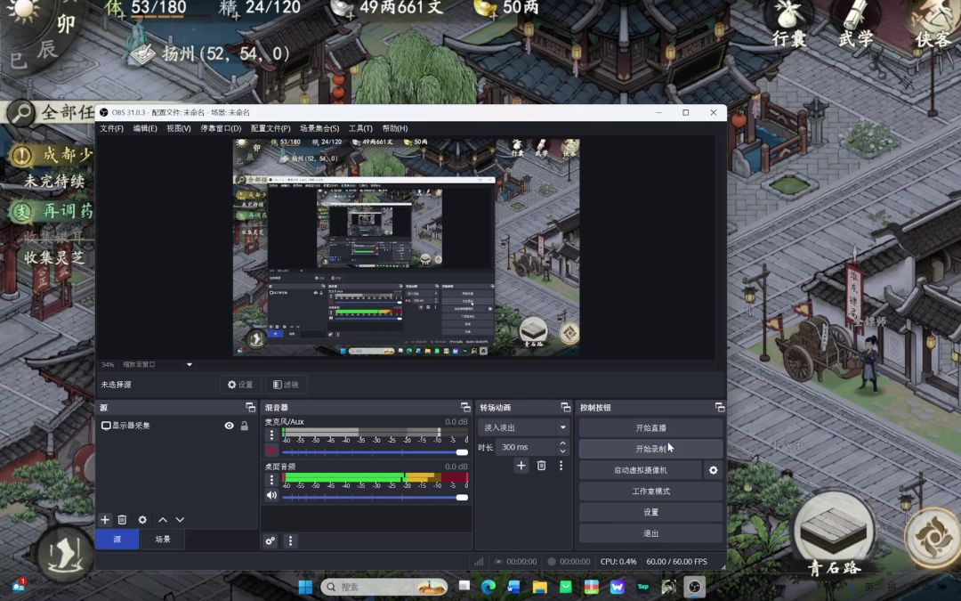Hide 显示器采集 source with eye icon
This screenshot has width=961, height=601.
[229, 426]
